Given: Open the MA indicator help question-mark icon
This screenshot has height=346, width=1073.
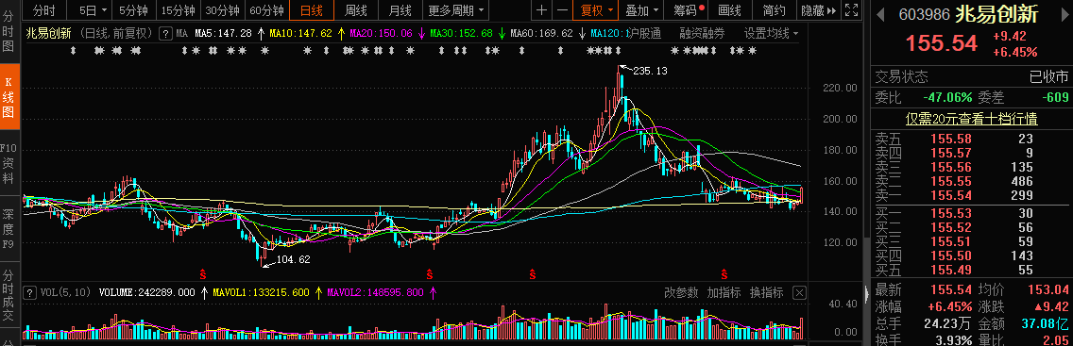Looking at the screenshot, I should click(165, 33).
